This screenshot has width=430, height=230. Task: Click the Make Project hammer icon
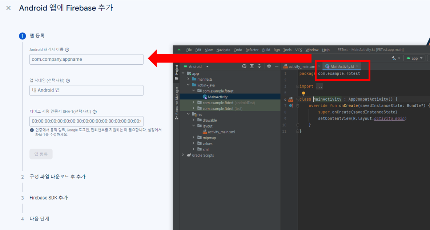click(394, 58)
